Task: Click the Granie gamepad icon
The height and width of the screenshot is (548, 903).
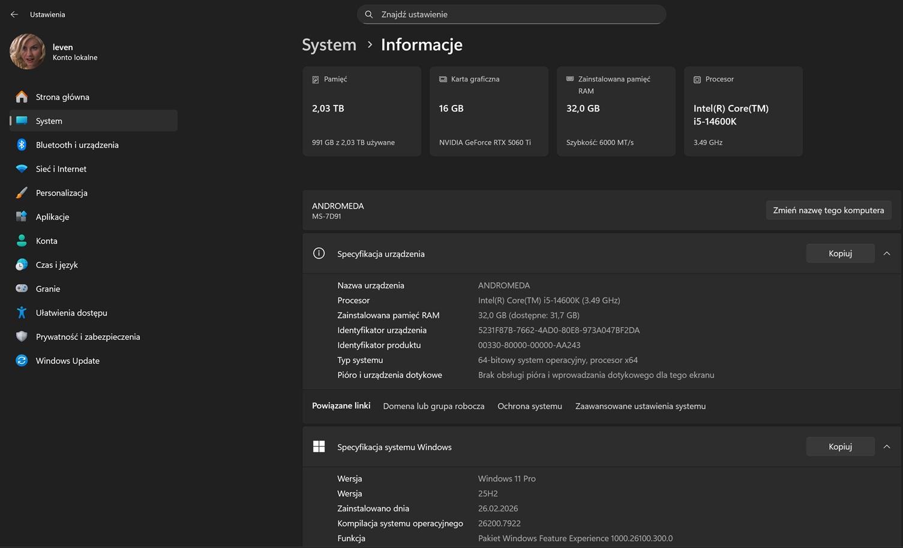Action: click(22, 289)
